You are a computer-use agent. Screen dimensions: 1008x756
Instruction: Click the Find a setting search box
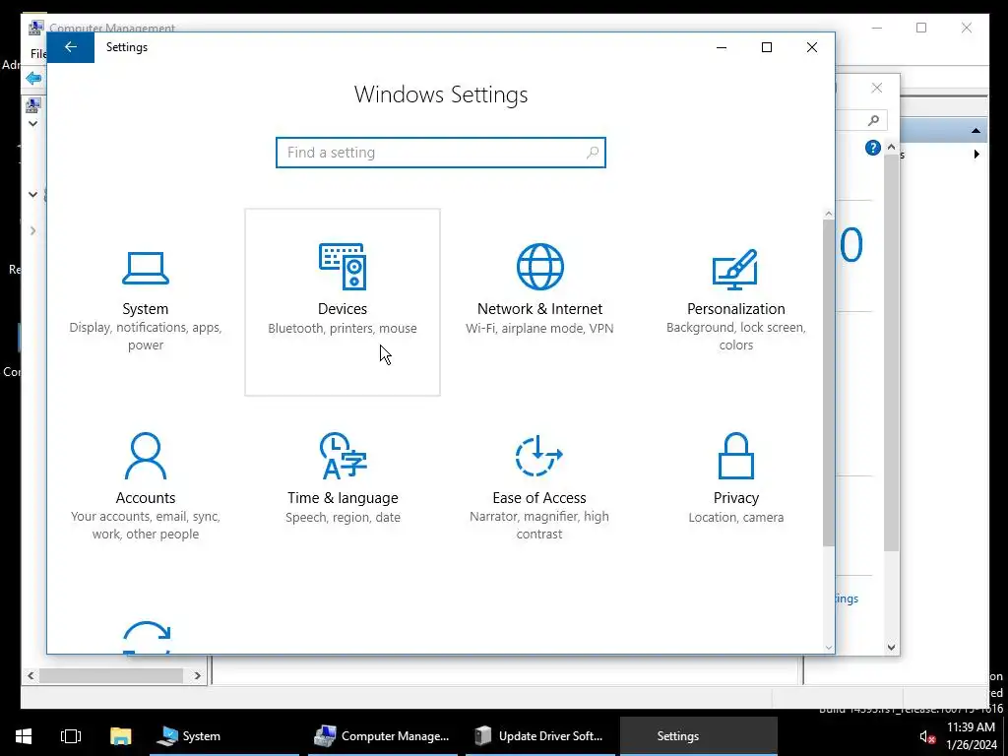[x=440, y=153]
